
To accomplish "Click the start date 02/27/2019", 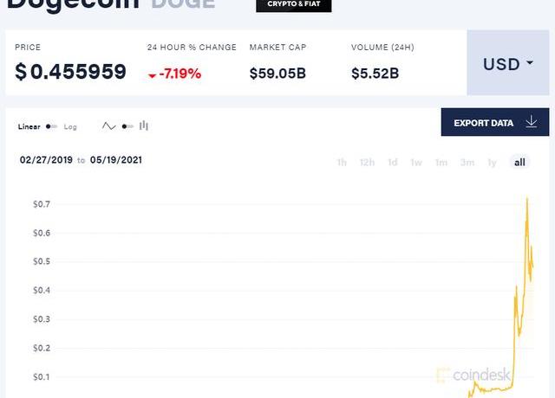I will click(45, 160).
